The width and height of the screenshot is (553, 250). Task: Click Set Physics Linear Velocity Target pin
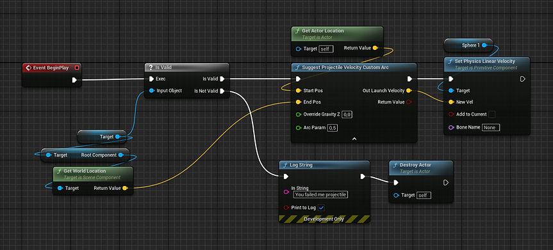click(451, 91)
